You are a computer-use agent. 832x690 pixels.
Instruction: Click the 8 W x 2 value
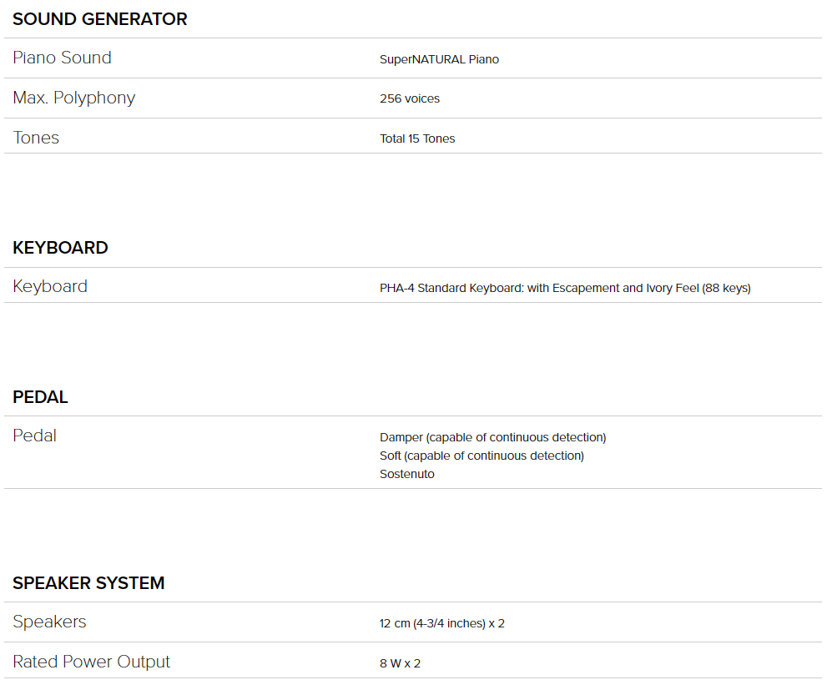point(400,663)
